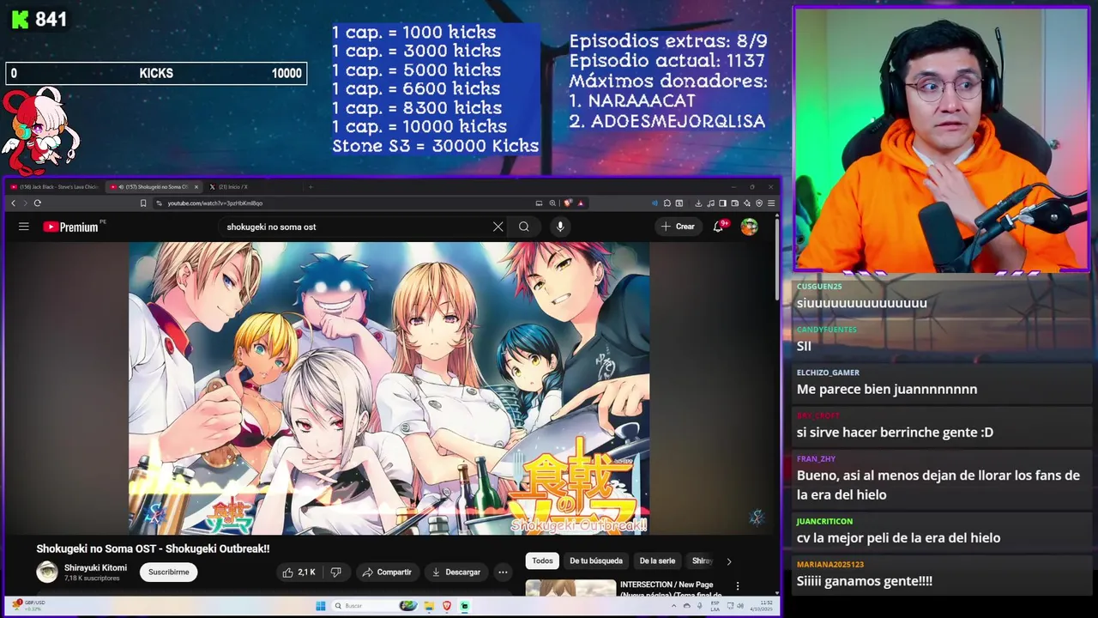The height and width of the screenshot is (618, 1098).
Task: Open browser downloads icon in toolbar
Action: click(698, 203)
